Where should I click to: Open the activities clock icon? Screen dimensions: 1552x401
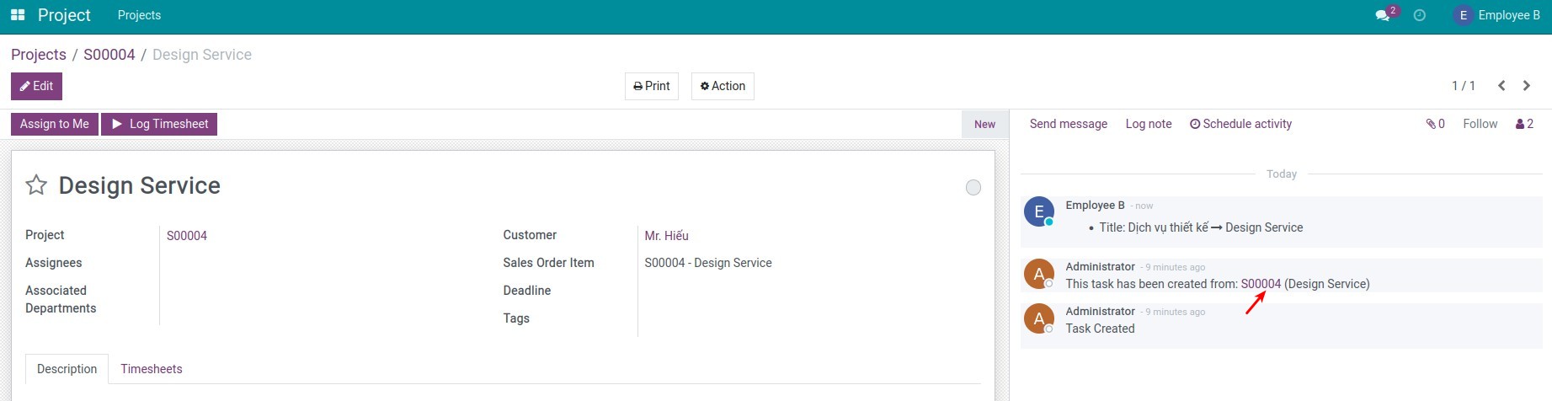point(1420,15)
